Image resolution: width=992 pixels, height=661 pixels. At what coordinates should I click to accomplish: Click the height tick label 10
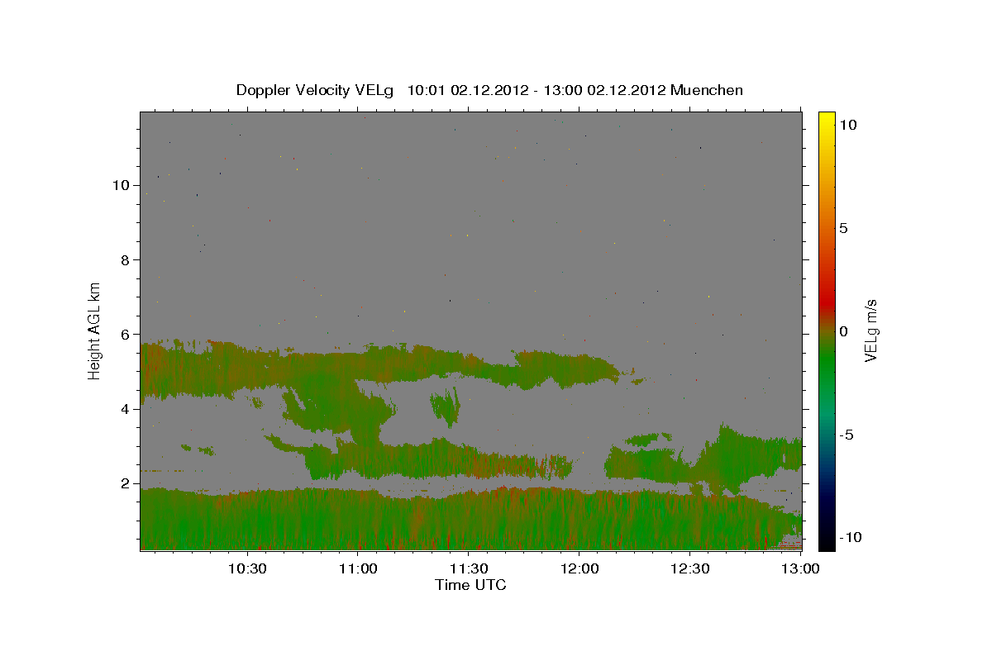pos(120,185)
